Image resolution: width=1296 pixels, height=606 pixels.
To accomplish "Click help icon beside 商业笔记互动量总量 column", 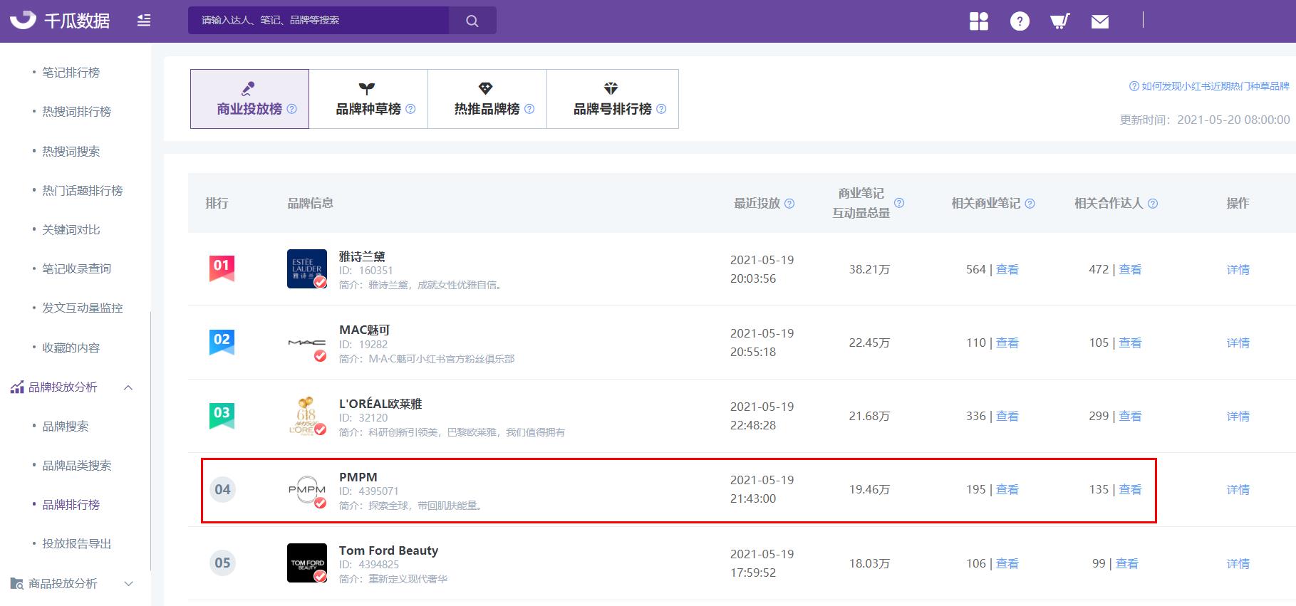I will [x=899, y=203].
